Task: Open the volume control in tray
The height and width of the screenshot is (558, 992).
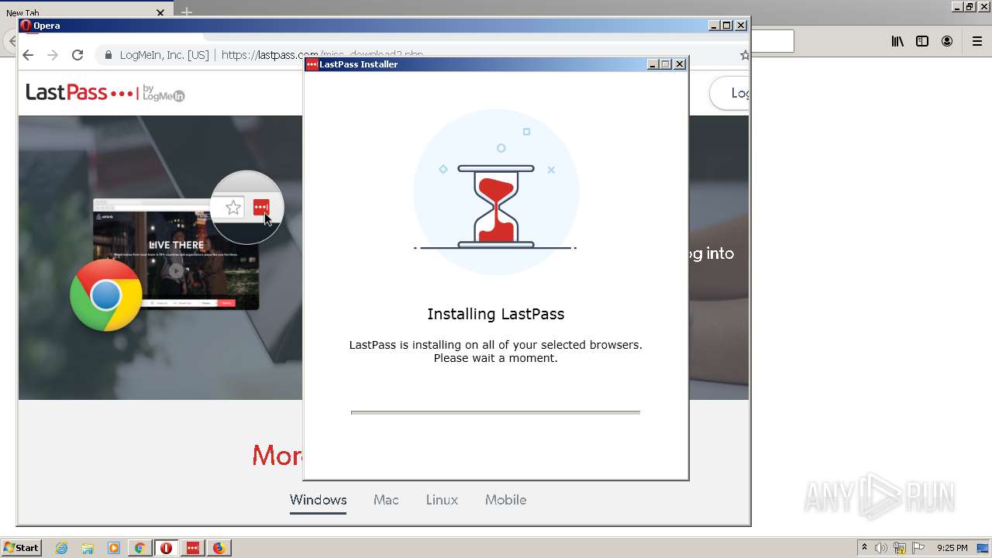Action: (881, 548)
